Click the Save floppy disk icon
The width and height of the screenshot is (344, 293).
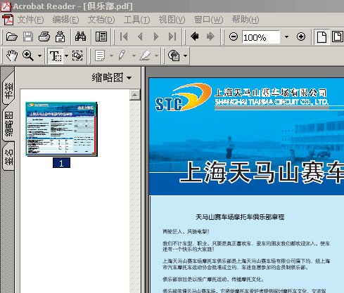(x=28, y=37)
